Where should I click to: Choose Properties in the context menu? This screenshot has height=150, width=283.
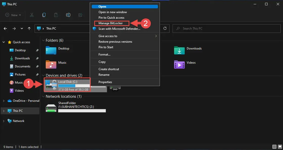pos(105,82)
